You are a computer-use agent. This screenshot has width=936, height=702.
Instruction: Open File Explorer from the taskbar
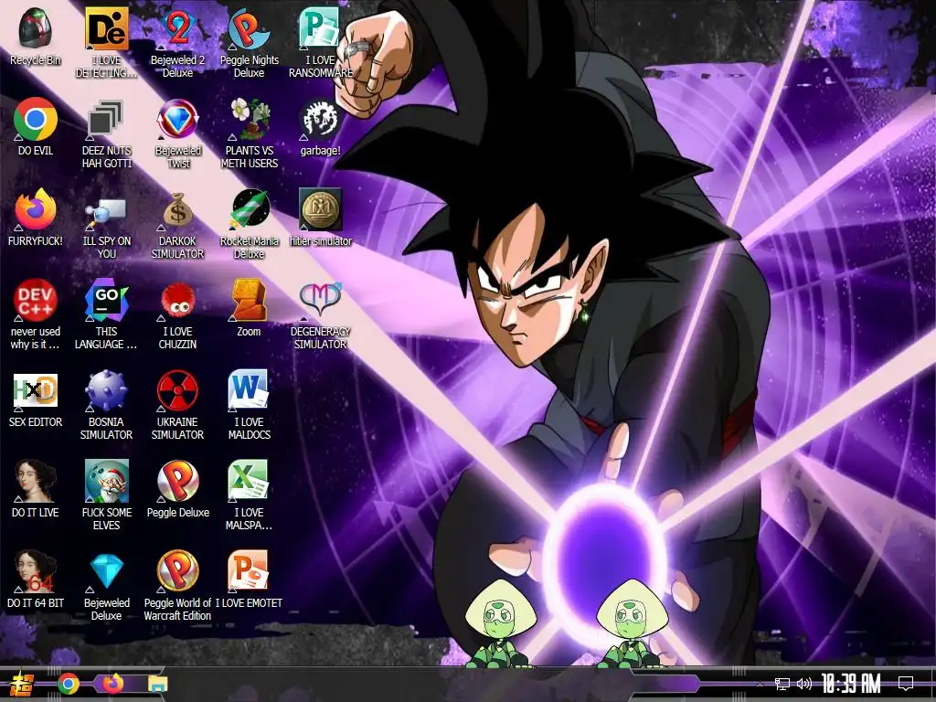(158, 684)
